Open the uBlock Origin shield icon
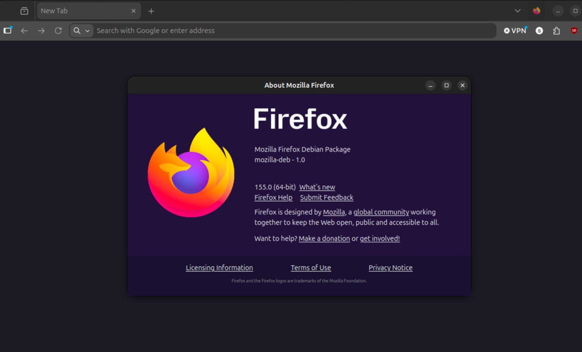 point(574,31)
